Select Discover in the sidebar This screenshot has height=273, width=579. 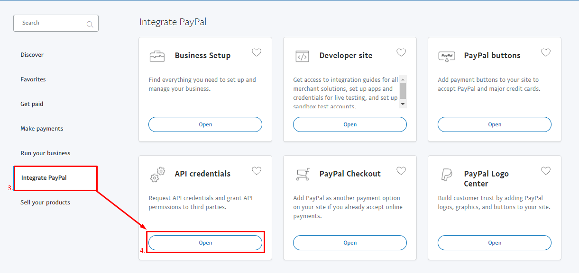pyautogui.click(x=32, y=54)
